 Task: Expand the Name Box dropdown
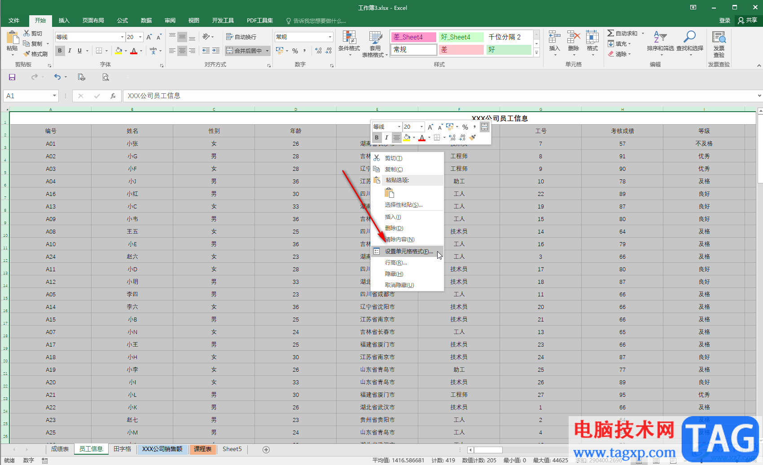(54, 96)
